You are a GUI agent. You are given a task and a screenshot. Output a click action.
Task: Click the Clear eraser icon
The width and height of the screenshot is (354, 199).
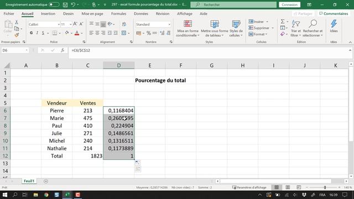click(283, 34)
